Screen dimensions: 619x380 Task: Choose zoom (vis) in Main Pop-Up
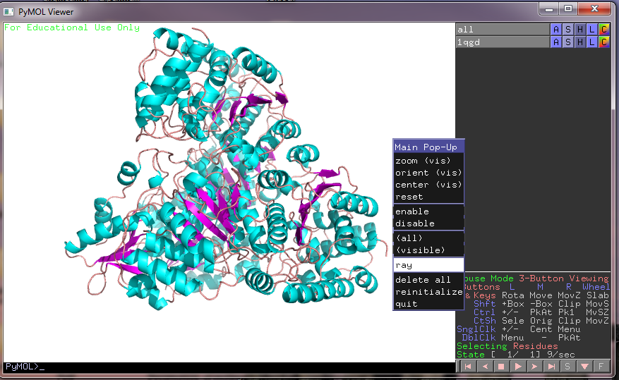pyautogui.click(x=428, y=161)
